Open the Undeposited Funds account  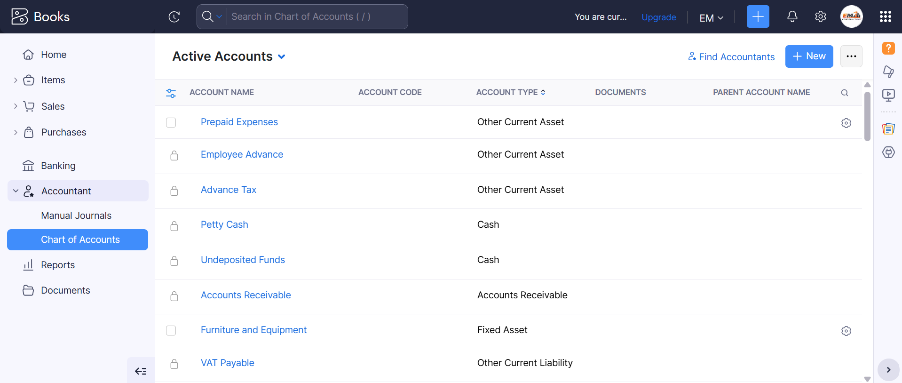pos(243,260)
